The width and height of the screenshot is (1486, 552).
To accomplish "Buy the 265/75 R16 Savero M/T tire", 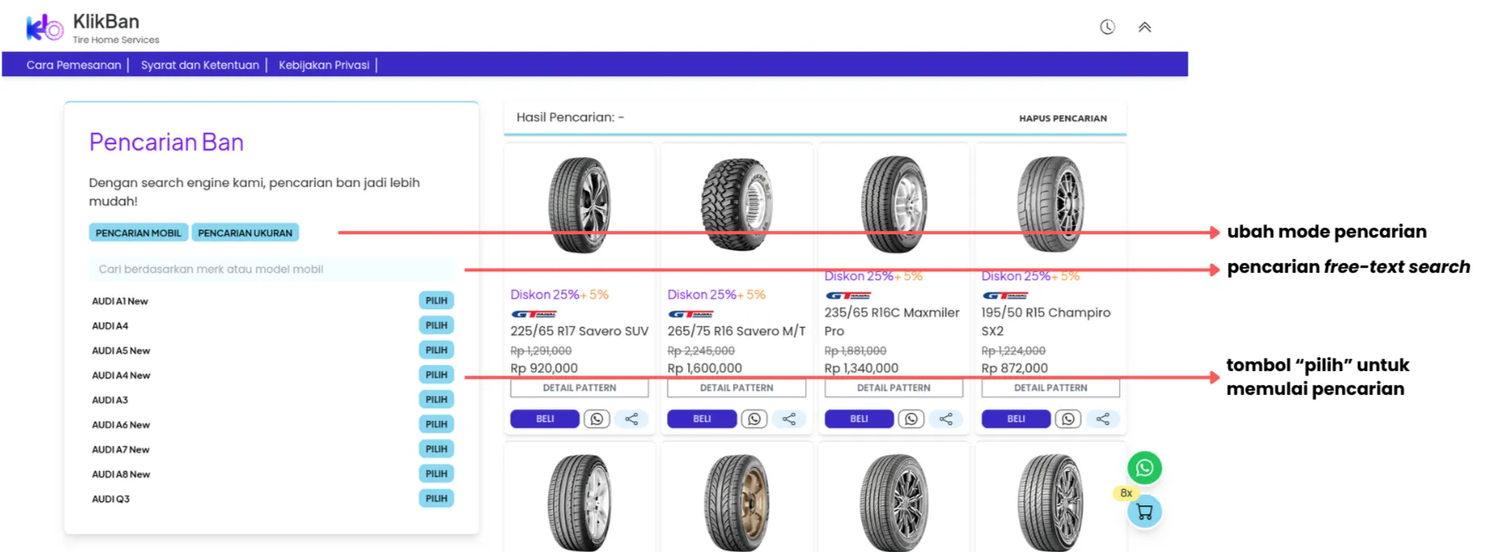I will [x=702, y=419].
